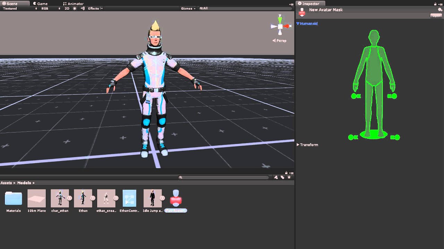Click Models in the project breadcrumb

click(x=24, y=183)
